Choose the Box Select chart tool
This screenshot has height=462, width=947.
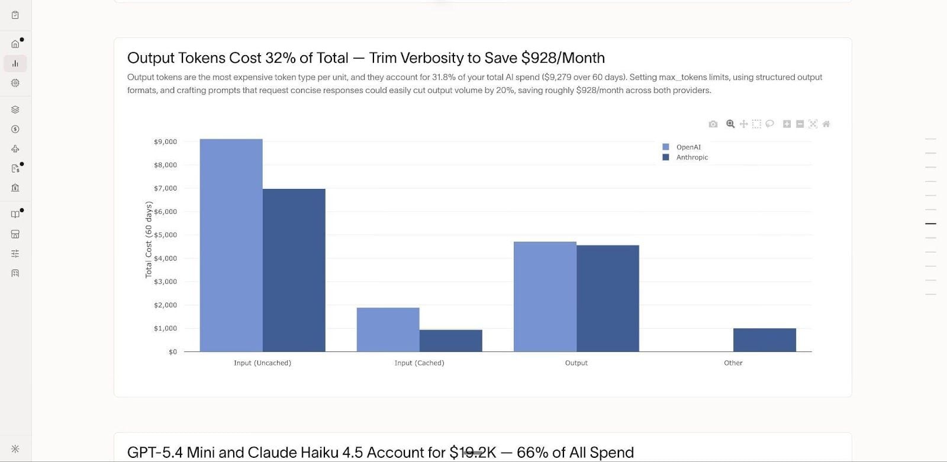coord(756,124)
